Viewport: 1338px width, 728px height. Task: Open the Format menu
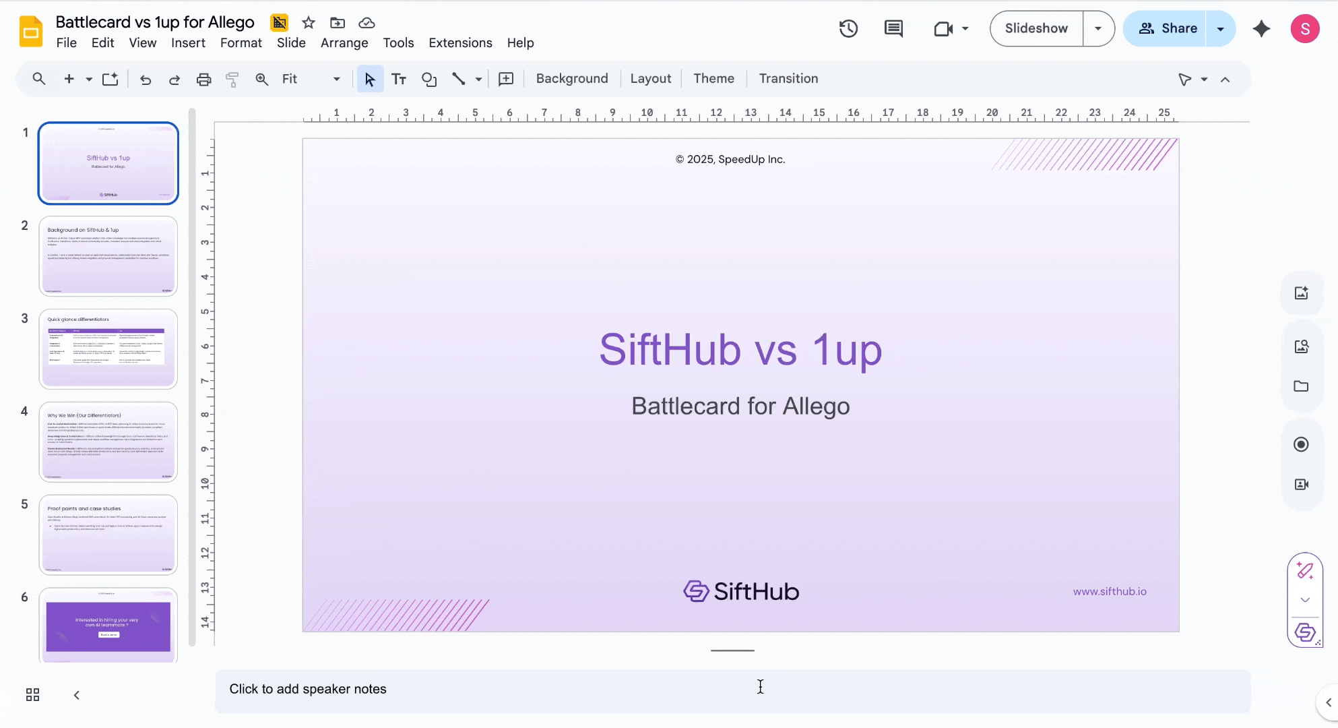click(x=241, y=42)
